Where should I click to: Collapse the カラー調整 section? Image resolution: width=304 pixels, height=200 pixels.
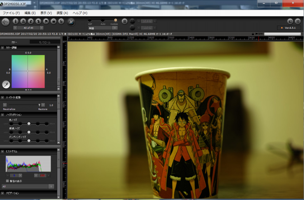click(x=2, y=48)
